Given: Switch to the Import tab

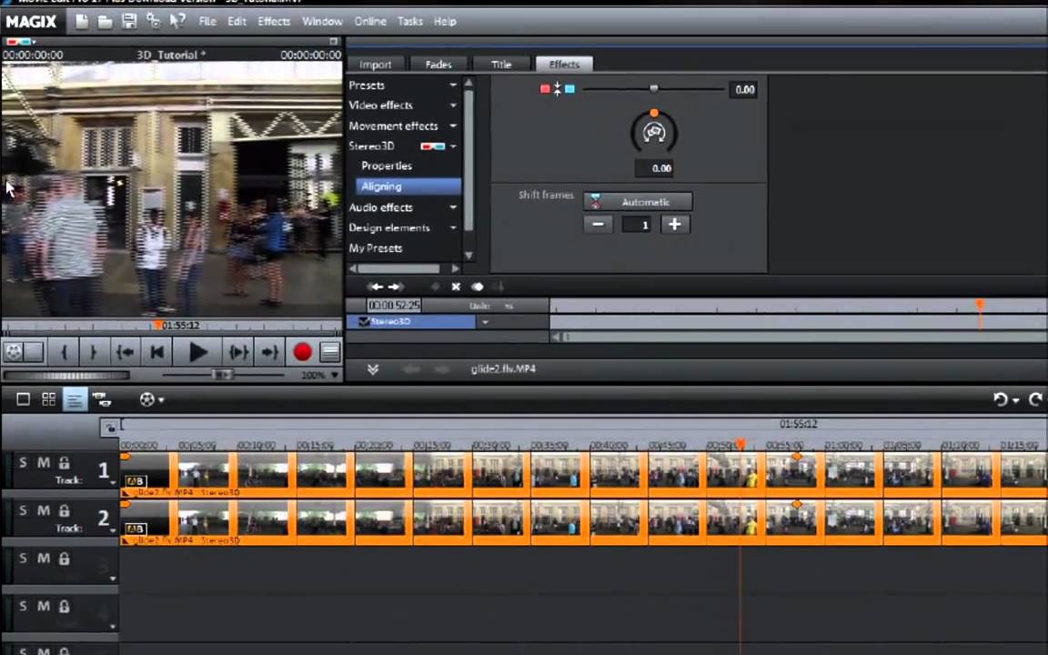Looking at the screenshot, I should 376,65.
